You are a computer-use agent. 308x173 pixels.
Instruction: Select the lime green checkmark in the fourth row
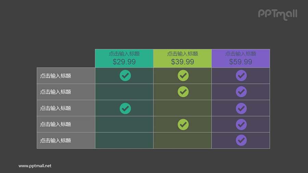pos(183,124)
